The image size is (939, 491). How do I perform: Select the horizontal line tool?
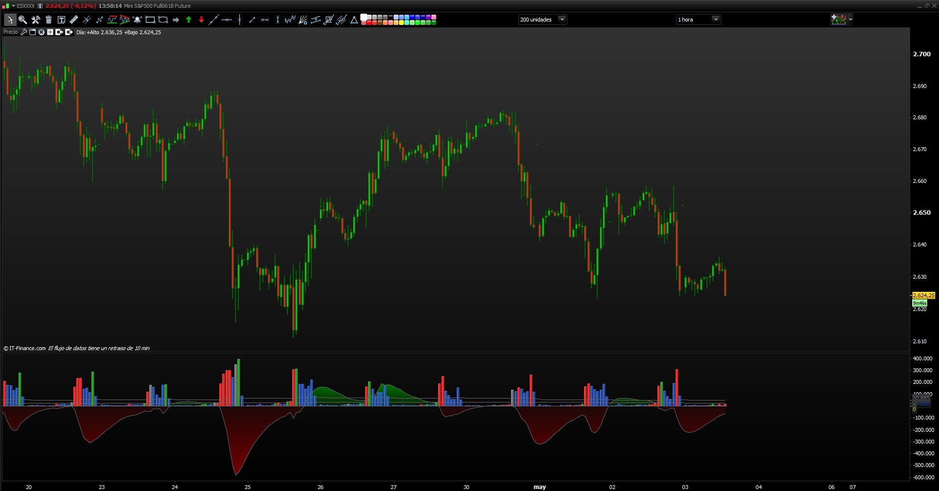[227, 20]
